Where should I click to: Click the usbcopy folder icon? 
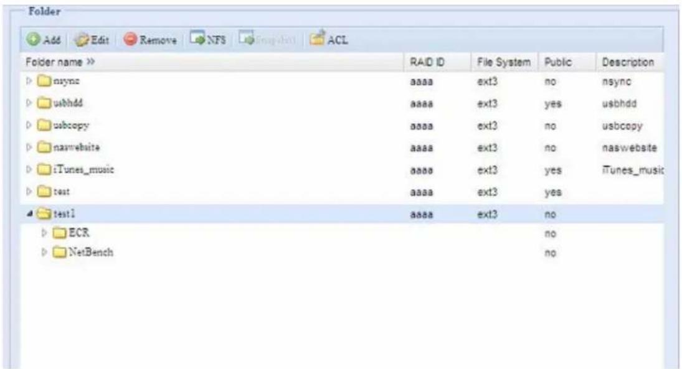tap(44, 125)
